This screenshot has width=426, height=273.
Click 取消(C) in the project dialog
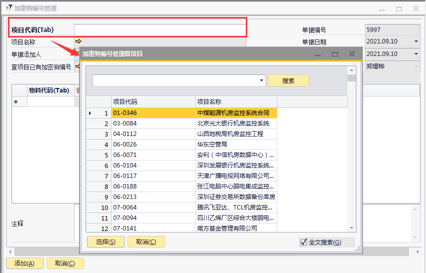(146, 242)
